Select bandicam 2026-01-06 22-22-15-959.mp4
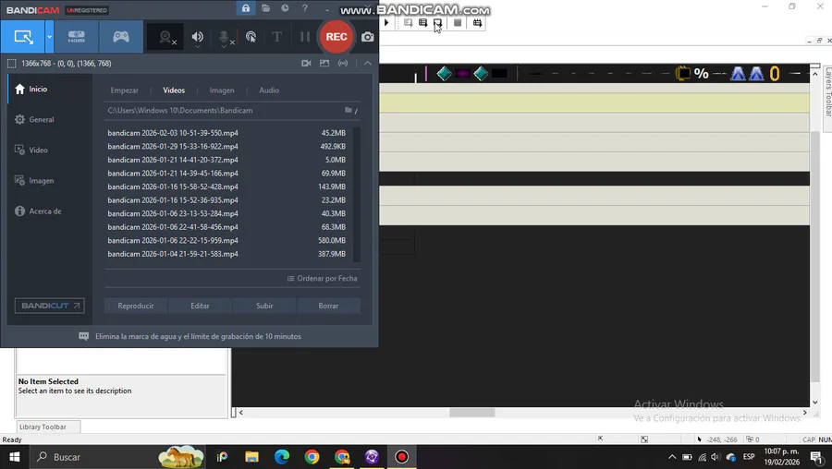 (x=227, y=241)
